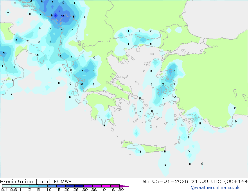Click the '40' legend scale label
Image resolution: width=248 pixels, height=191 pixels.
(x=103, y=189)
